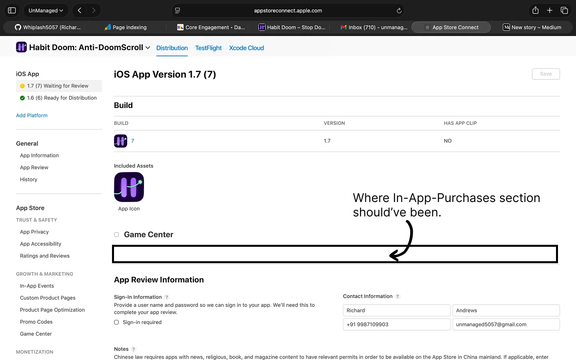Check the Sign-in required option
Image resolution: width=576 pixels, height=360 pixels.
tap(116, 322)
